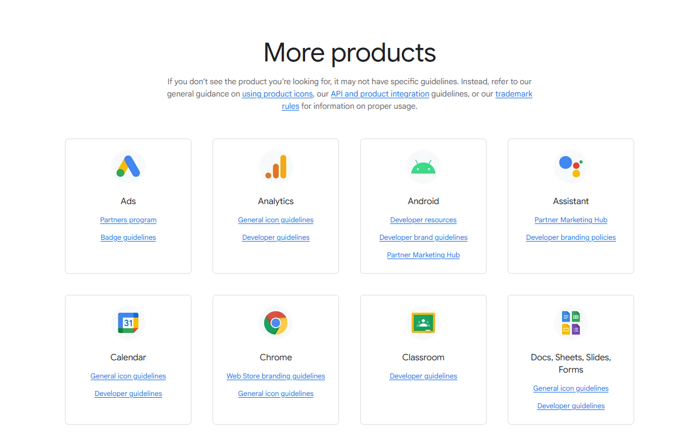Click the Google Assistant dots icon
Screen dimensions: 698x434
click(x=571, y=167)
